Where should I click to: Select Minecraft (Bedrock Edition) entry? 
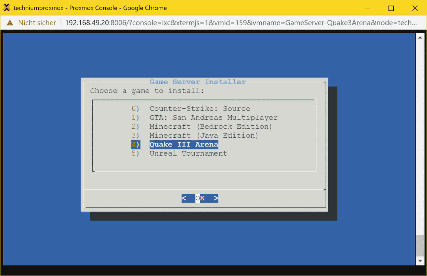point(211,126)
